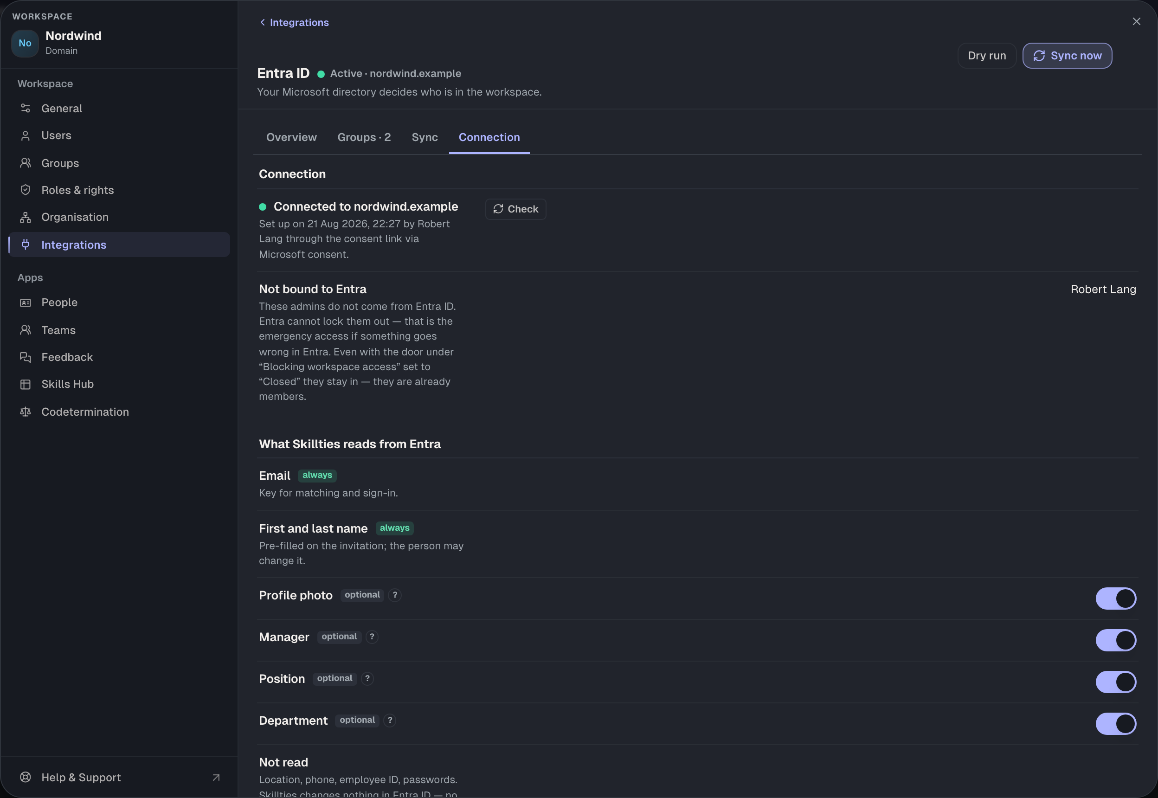
Task: Click the Codetermination scales icon
Action: point(26,412)
